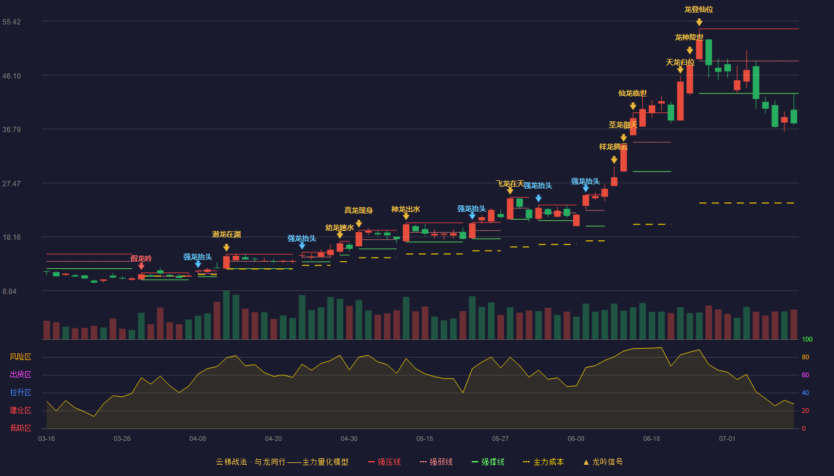The image size is (834, 476).
Task: Click the 拉升区 zone label
Action: [x=20, y=393]
